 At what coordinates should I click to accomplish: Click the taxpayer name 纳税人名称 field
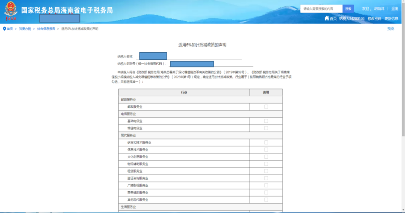point(189,56)
